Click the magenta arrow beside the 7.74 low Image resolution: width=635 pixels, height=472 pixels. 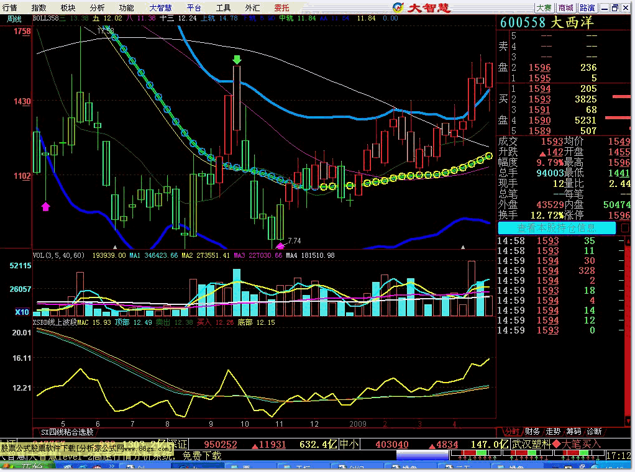point(280,245)
